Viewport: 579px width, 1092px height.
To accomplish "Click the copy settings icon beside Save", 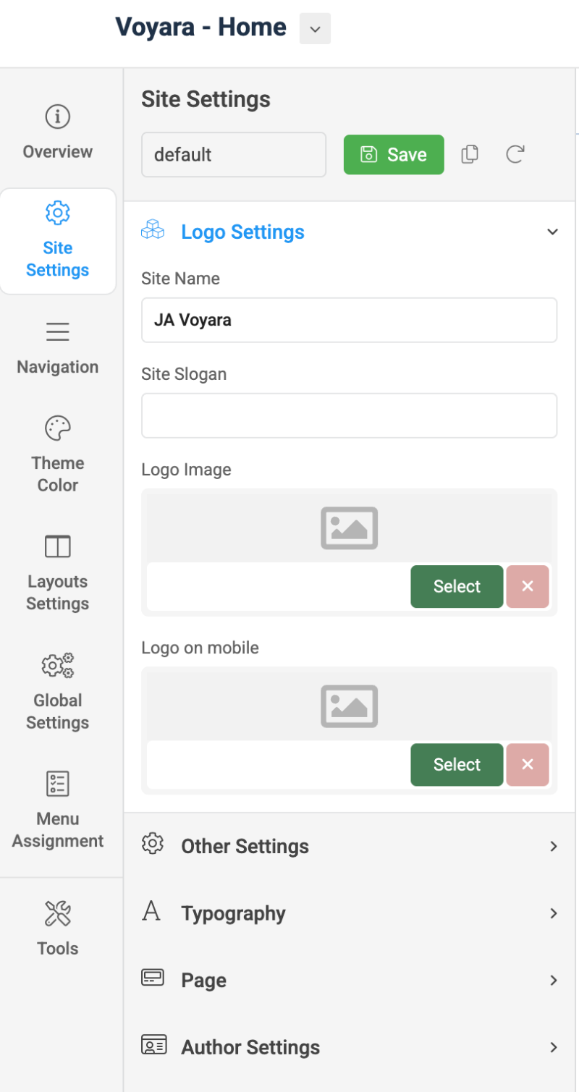I will (470, 154).
